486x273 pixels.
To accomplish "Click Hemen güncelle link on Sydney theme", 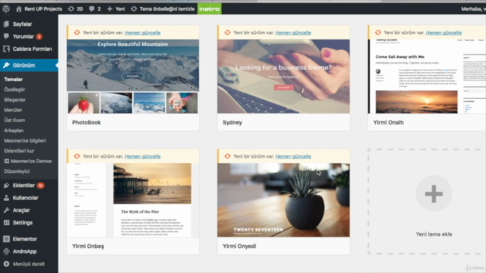I will pyautogui.click(x=293, y=33).
